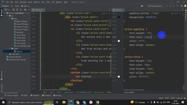Screen dimensions: 187x105
Task: Click the Collapse All icon in Project panel
Action: 21,10
